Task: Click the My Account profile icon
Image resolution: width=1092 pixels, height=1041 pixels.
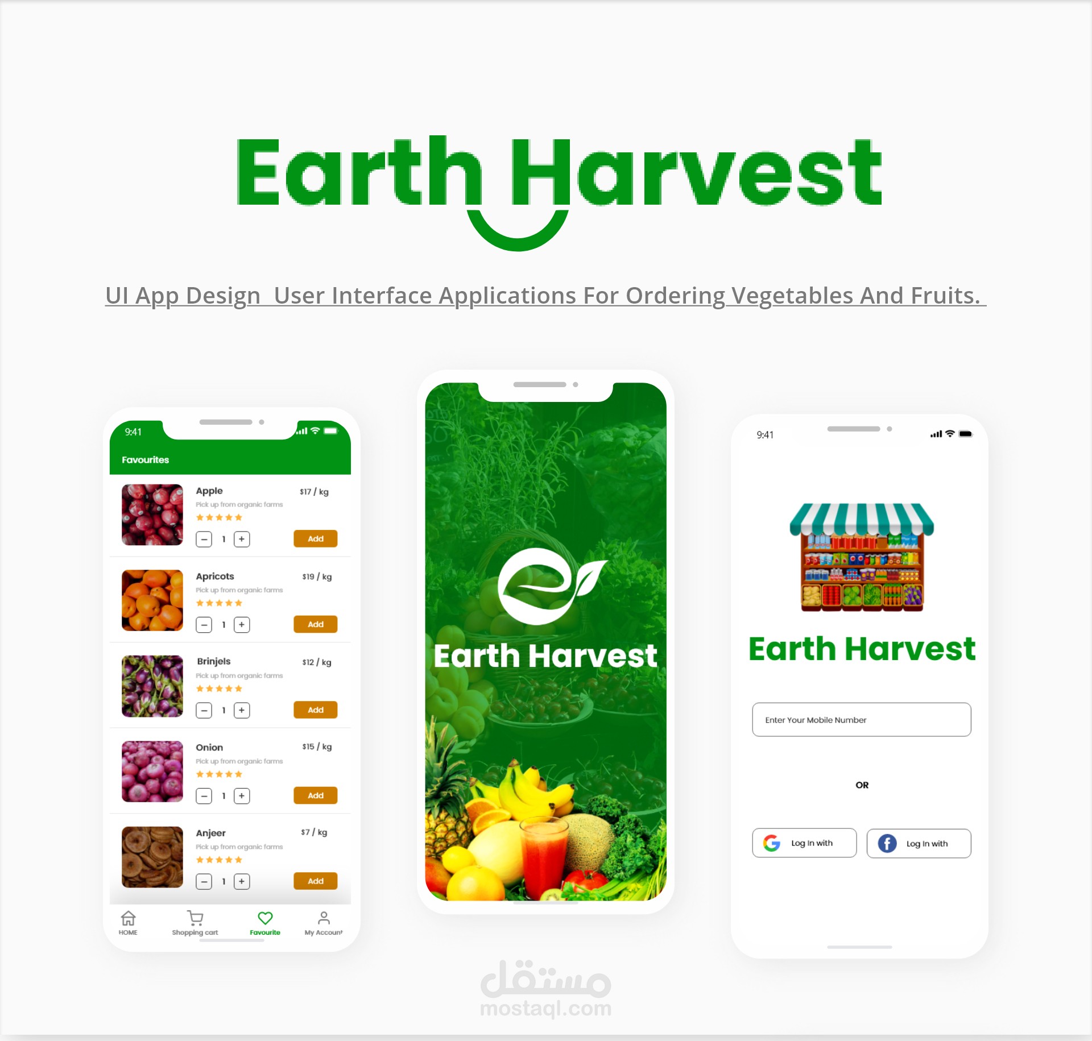Action: pos(324,917)
